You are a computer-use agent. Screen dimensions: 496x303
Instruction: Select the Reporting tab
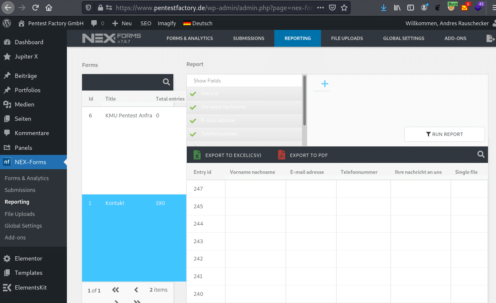[298, 38]
